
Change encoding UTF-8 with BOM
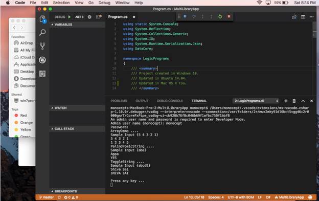tap(241, 197)
